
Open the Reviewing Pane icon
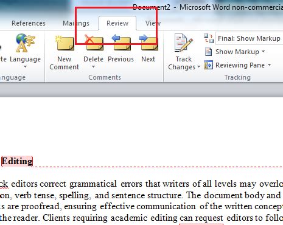point(209,65)
